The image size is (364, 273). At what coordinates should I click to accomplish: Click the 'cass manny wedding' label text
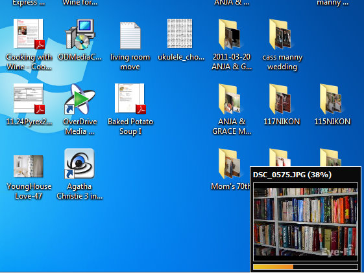282,62
